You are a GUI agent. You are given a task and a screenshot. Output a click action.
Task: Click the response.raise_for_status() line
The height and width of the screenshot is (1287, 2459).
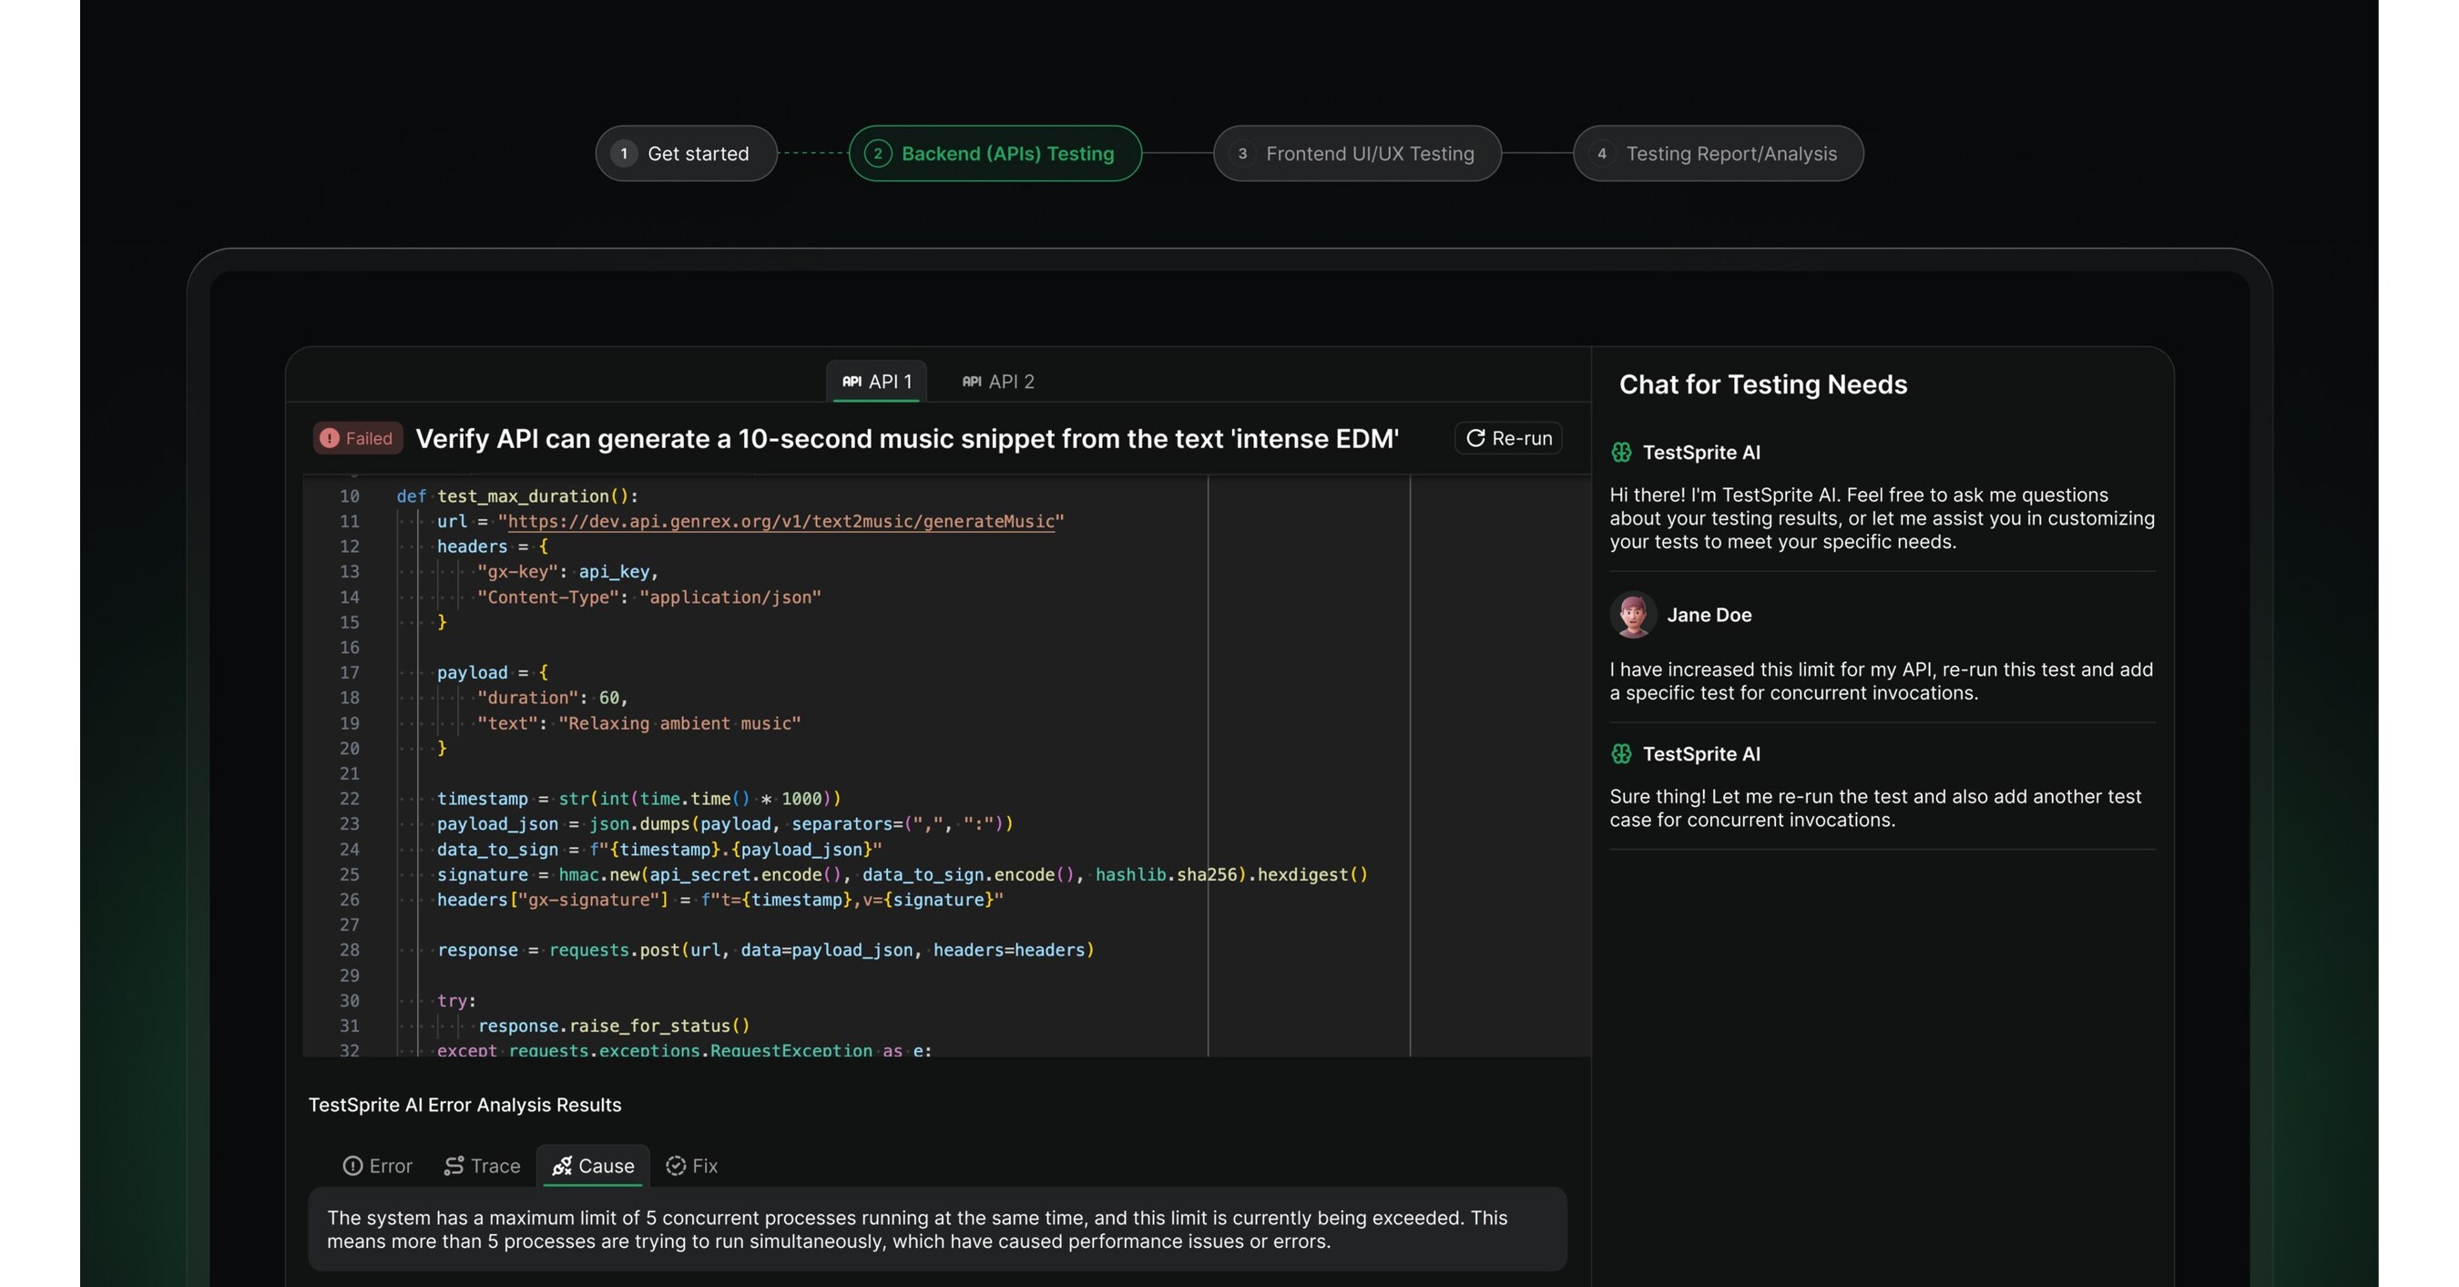coord(614,1027)
